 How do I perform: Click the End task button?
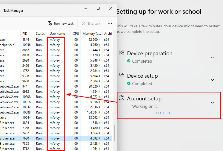click(91, 24)
